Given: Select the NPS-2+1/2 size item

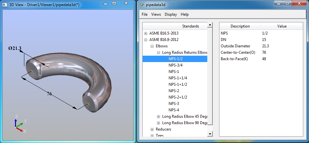Looking at the screenshot, I should point(178,97).
